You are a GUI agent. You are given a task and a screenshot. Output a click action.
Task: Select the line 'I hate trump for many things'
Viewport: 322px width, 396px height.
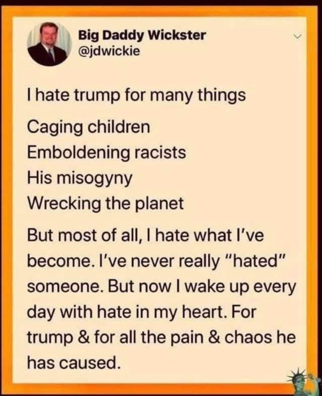136,96
